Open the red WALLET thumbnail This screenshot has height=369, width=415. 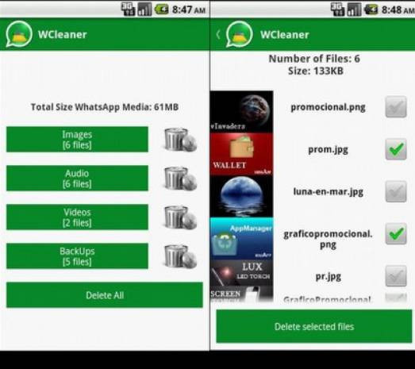tap(242, 154)
